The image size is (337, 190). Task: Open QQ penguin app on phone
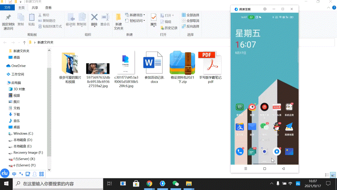pos(277,127)
